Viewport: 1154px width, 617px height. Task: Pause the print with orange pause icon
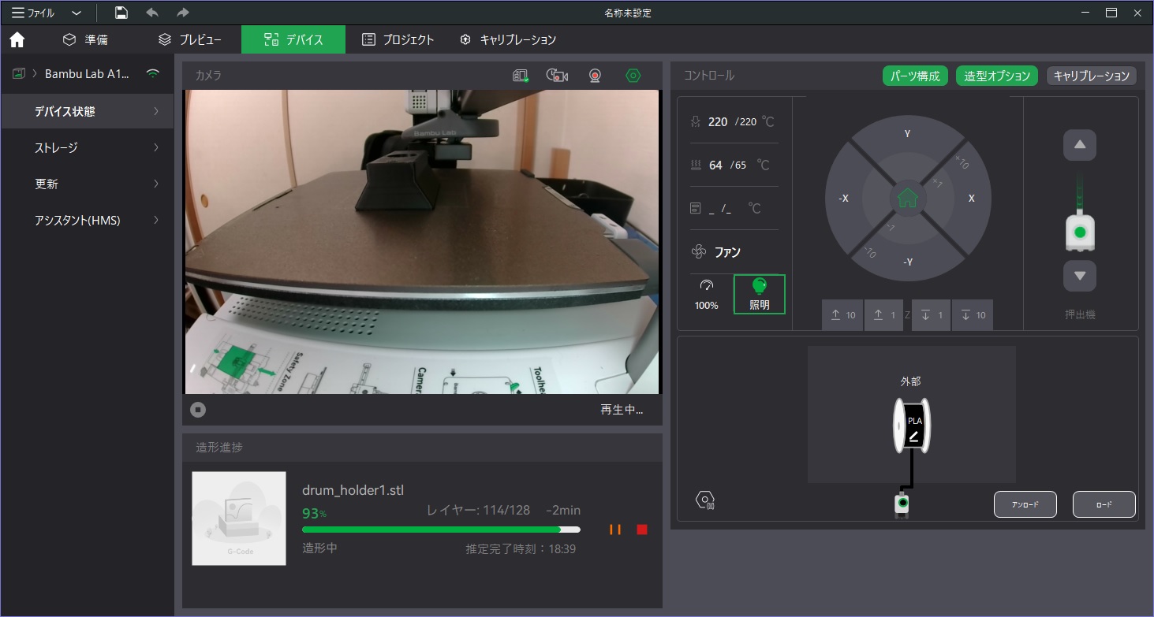click(x=615, y=530)
